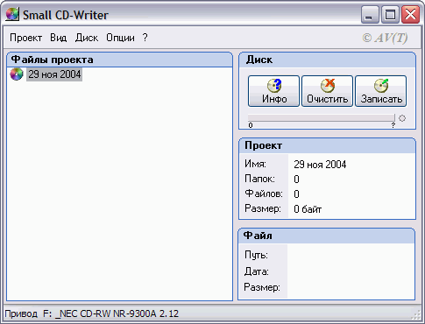Image resolution: width=425 pixels, height=324 pixels.
Task: Click the Инфо disc info button
Action: coord(273,91)
